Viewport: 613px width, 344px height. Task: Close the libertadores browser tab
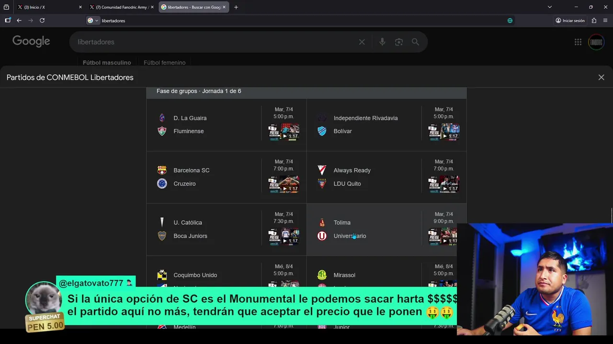pyautogui.click(x=224, y=7)
